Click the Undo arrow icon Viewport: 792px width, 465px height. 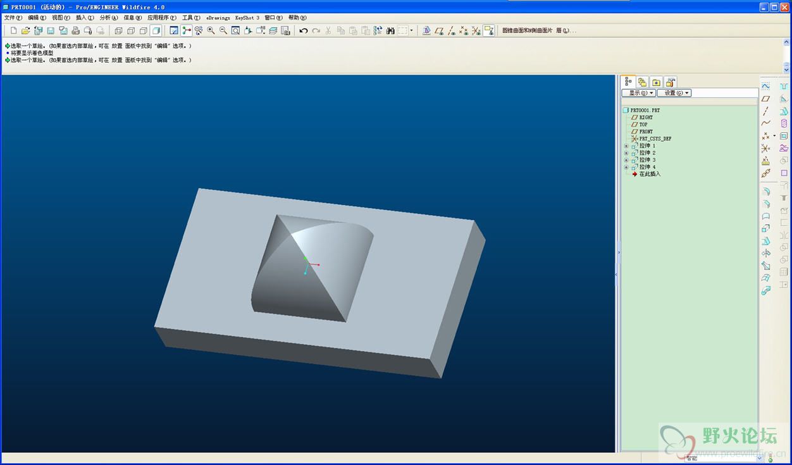pyautogui.click(x=304, y=30)
